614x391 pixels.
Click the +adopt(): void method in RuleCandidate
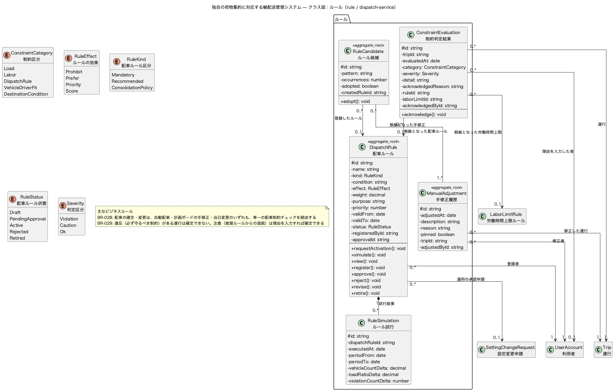click(355, 101)
